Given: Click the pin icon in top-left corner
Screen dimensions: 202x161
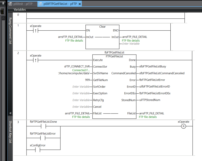Looking at the screenshot, I should point(3,4).
